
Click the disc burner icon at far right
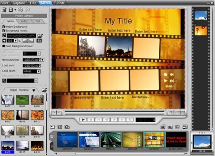click(185, 127)
